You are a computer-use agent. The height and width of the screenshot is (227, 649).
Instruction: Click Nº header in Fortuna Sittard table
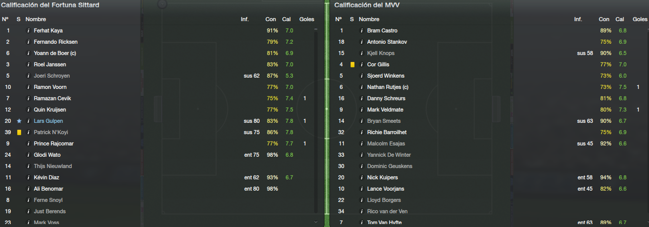point(5,19)
